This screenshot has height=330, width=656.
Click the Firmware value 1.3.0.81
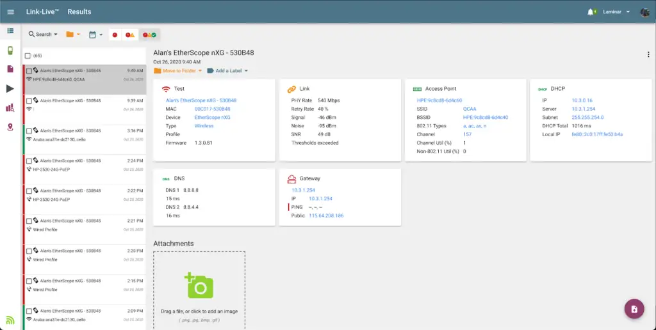(x=203, y=143)
